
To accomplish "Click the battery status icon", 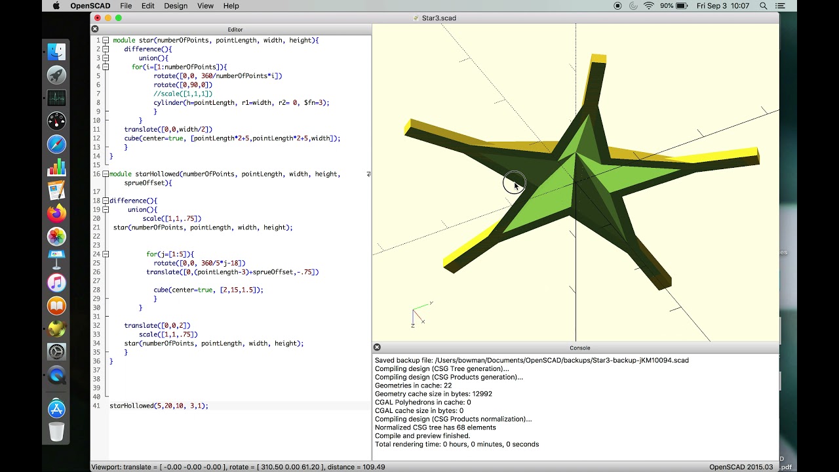I will (x=682, y=6).
